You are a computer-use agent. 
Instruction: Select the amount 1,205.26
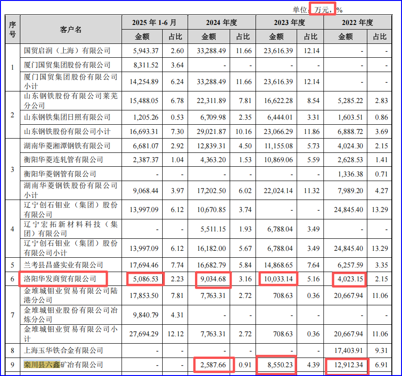[146, 117]
